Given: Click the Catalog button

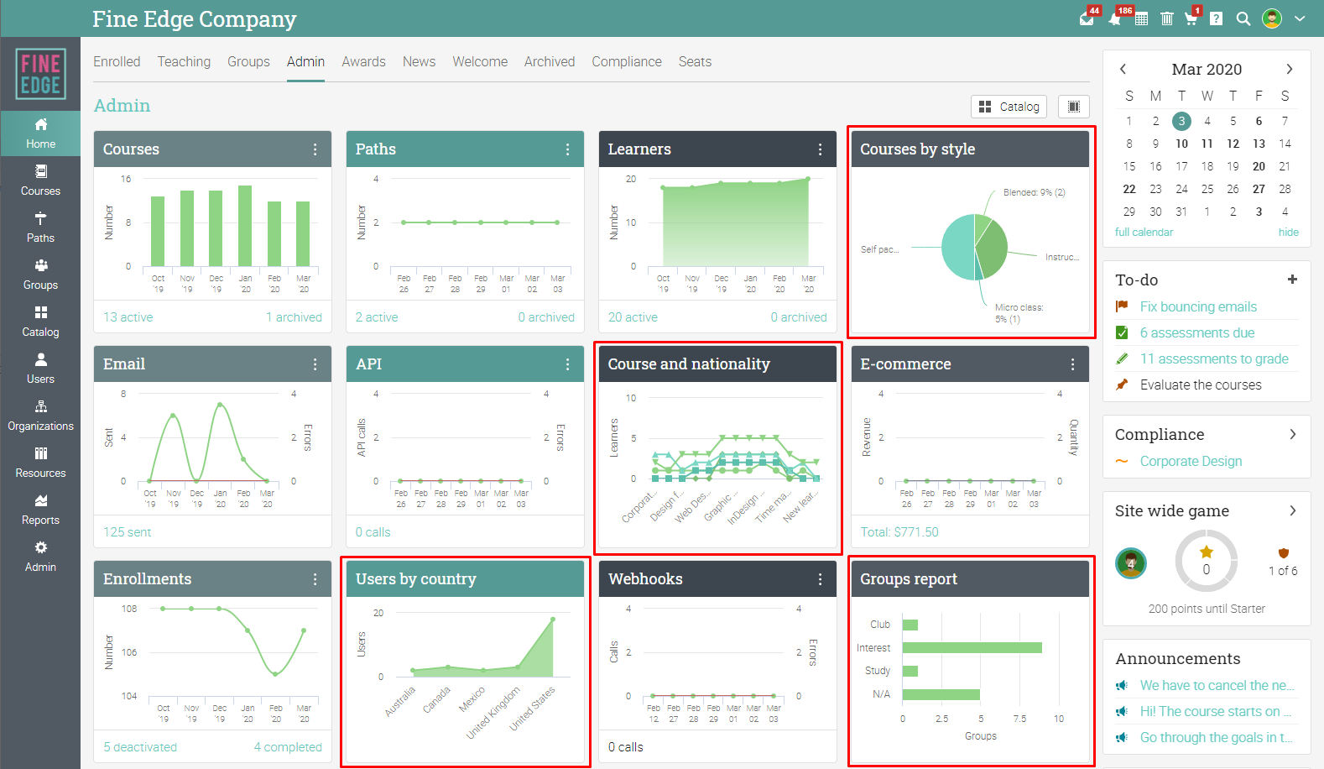Looking at the screenshot, I should (1009, 107).
